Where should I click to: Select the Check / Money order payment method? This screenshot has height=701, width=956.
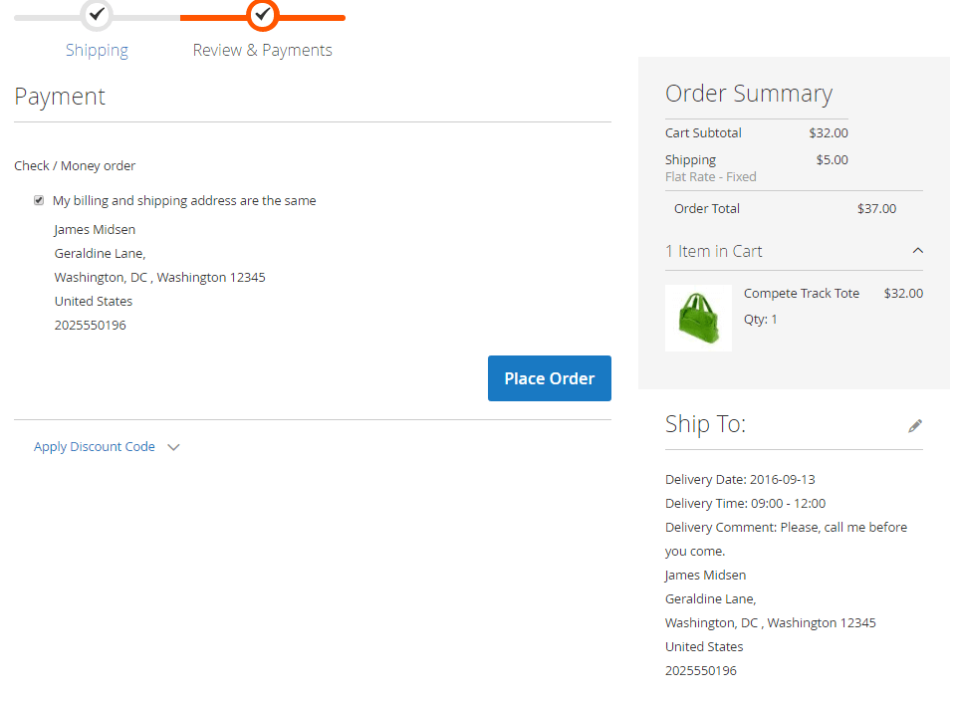pos(75,165)
